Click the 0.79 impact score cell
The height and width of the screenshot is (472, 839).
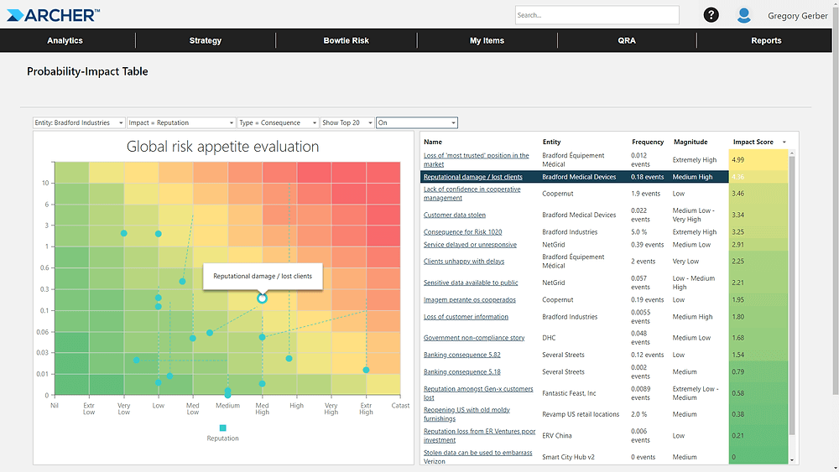[758, 372]
